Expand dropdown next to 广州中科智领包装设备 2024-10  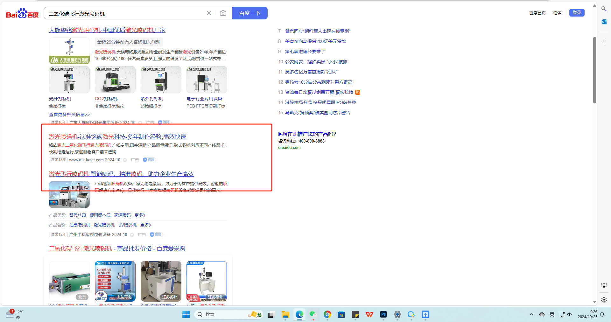pyautogui.click(x=132, y=235)
